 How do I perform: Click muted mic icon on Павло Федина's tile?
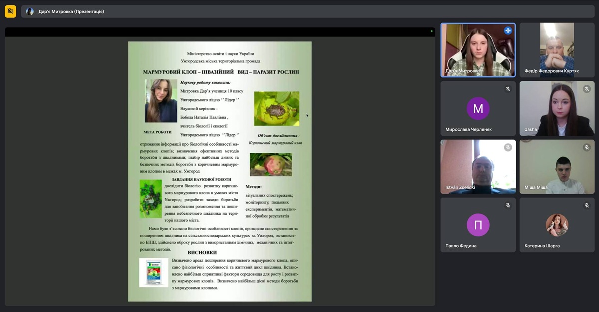tap(508, 205)
